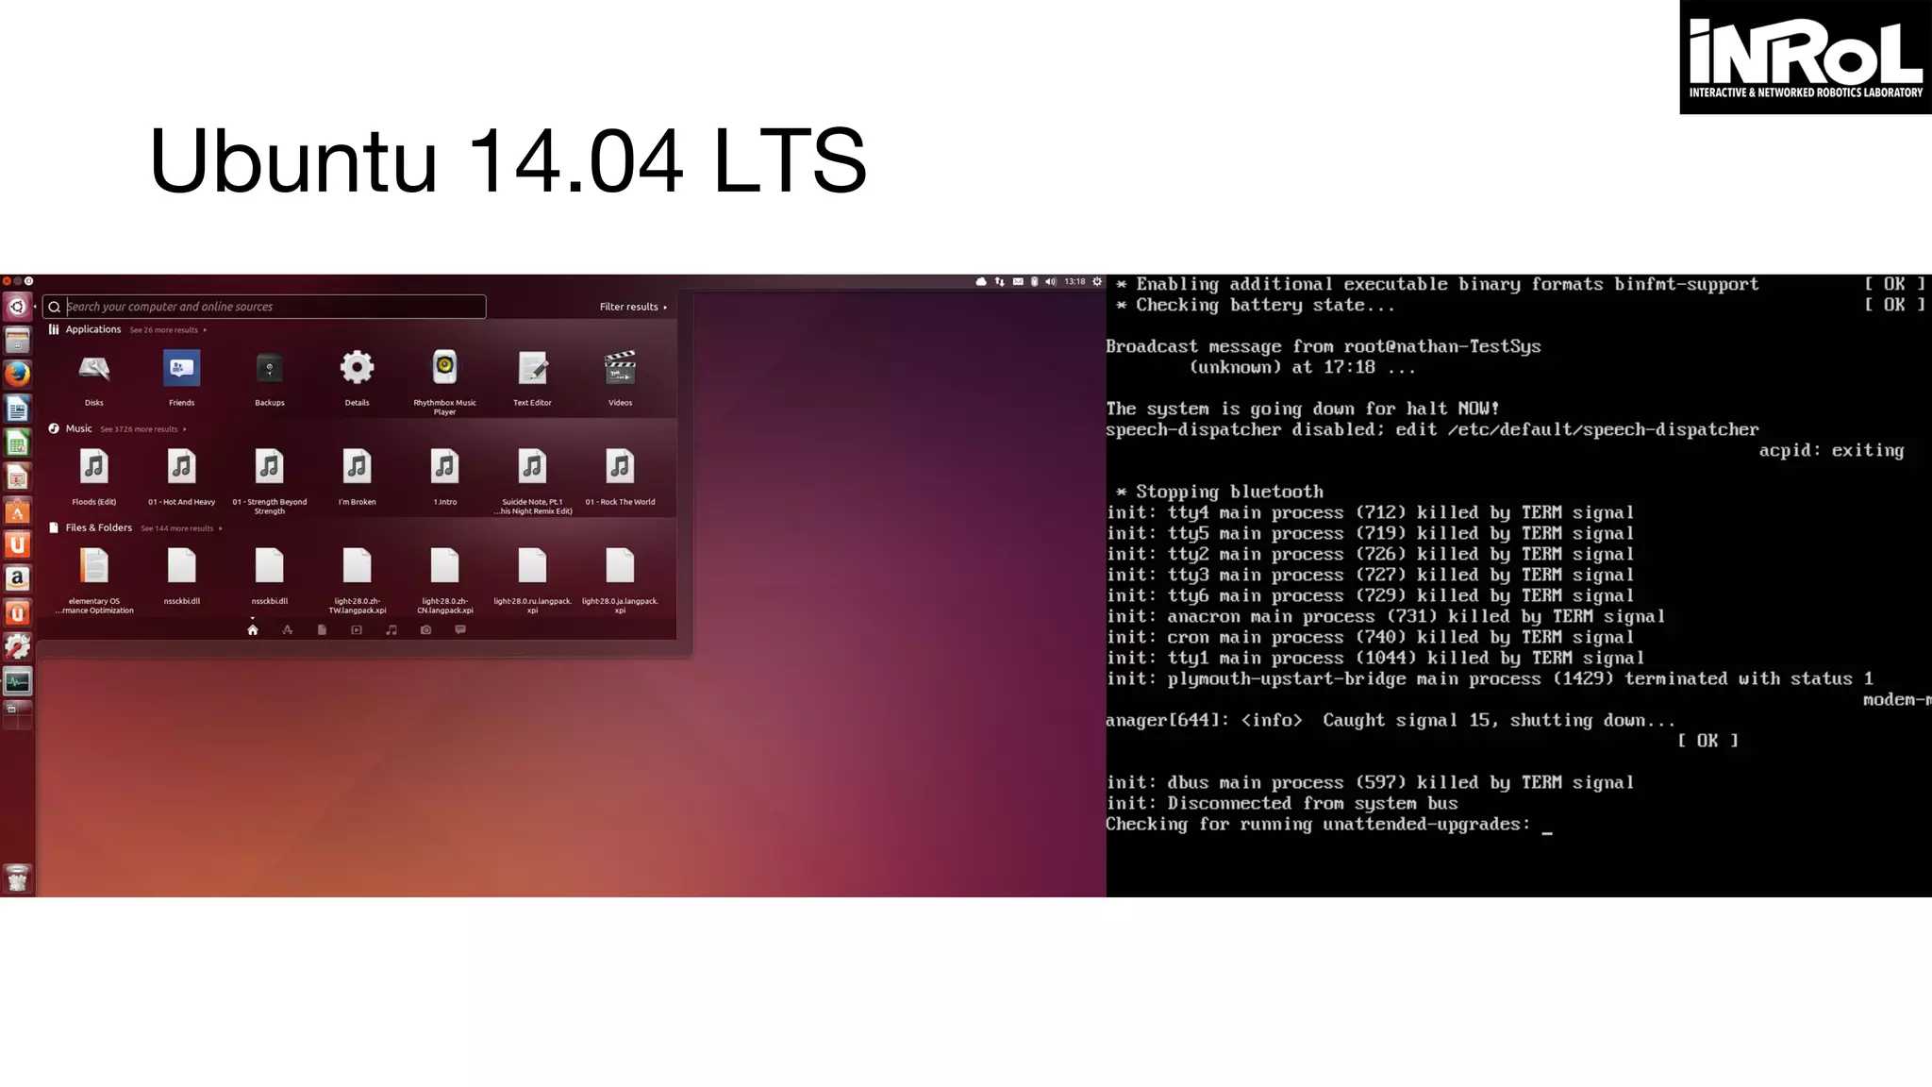Image resolution: width=1932 pixels, height=1087 pixels.
Task: Click 'The system is going down' console line
Action: pos(1303,409)
